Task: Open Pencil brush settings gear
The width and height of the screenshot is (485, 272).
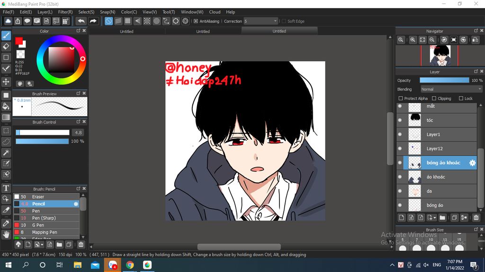Action: 76,204
